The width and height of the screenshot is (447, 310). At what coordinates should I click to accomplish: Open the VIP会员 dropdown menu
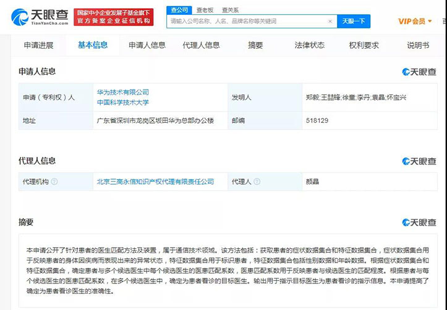pyautogui.click(x=415, y=21)
